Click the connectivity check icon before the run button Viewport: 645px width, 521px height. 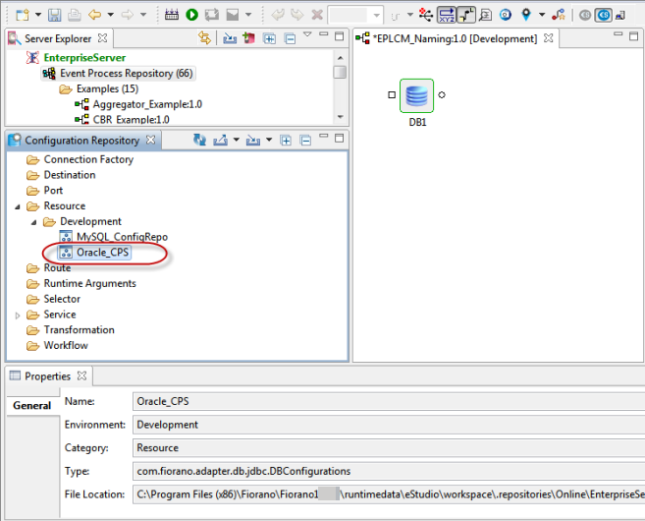coord(172,16)
